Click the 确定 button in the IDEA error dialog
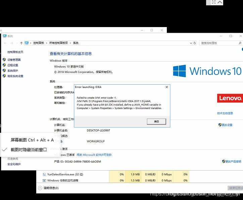Viewport: 243px width, 200px height. pyautogui.click(x=156, y=121)
